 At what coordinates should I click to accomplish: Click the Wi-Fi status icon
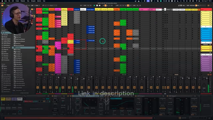197,1
